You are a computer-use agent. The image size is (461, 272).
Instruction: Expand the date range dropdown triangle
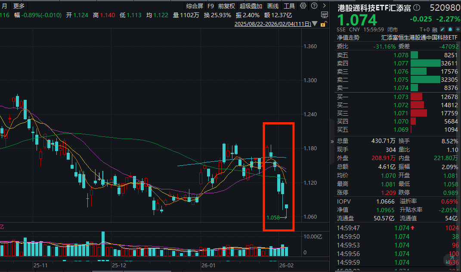pos(315,24)
